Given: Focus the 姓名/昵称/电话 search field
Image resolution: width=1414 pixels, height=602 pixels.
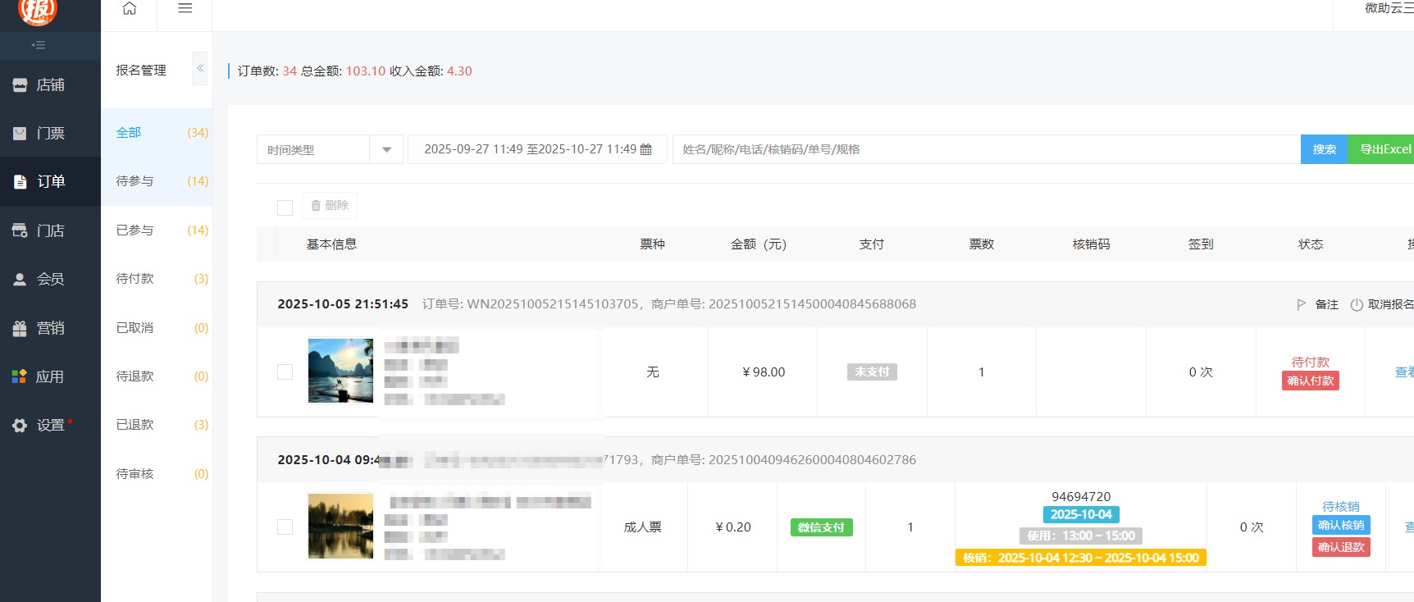Looking at the screenshot, I should tap(984, 149).
